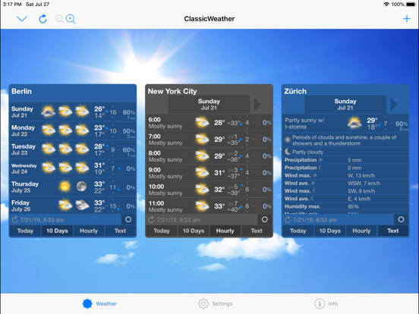Screen dimensions: 419x314
Task: Select Hourly in the Berlin widget
Action: 89,231
